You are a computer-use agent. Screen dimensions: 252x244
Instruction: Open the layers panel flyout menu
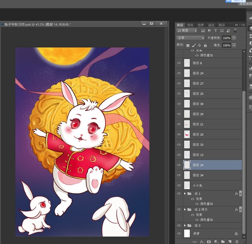[243, 25]
